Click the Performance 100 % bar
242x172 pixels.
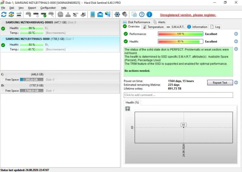[180, 34]
